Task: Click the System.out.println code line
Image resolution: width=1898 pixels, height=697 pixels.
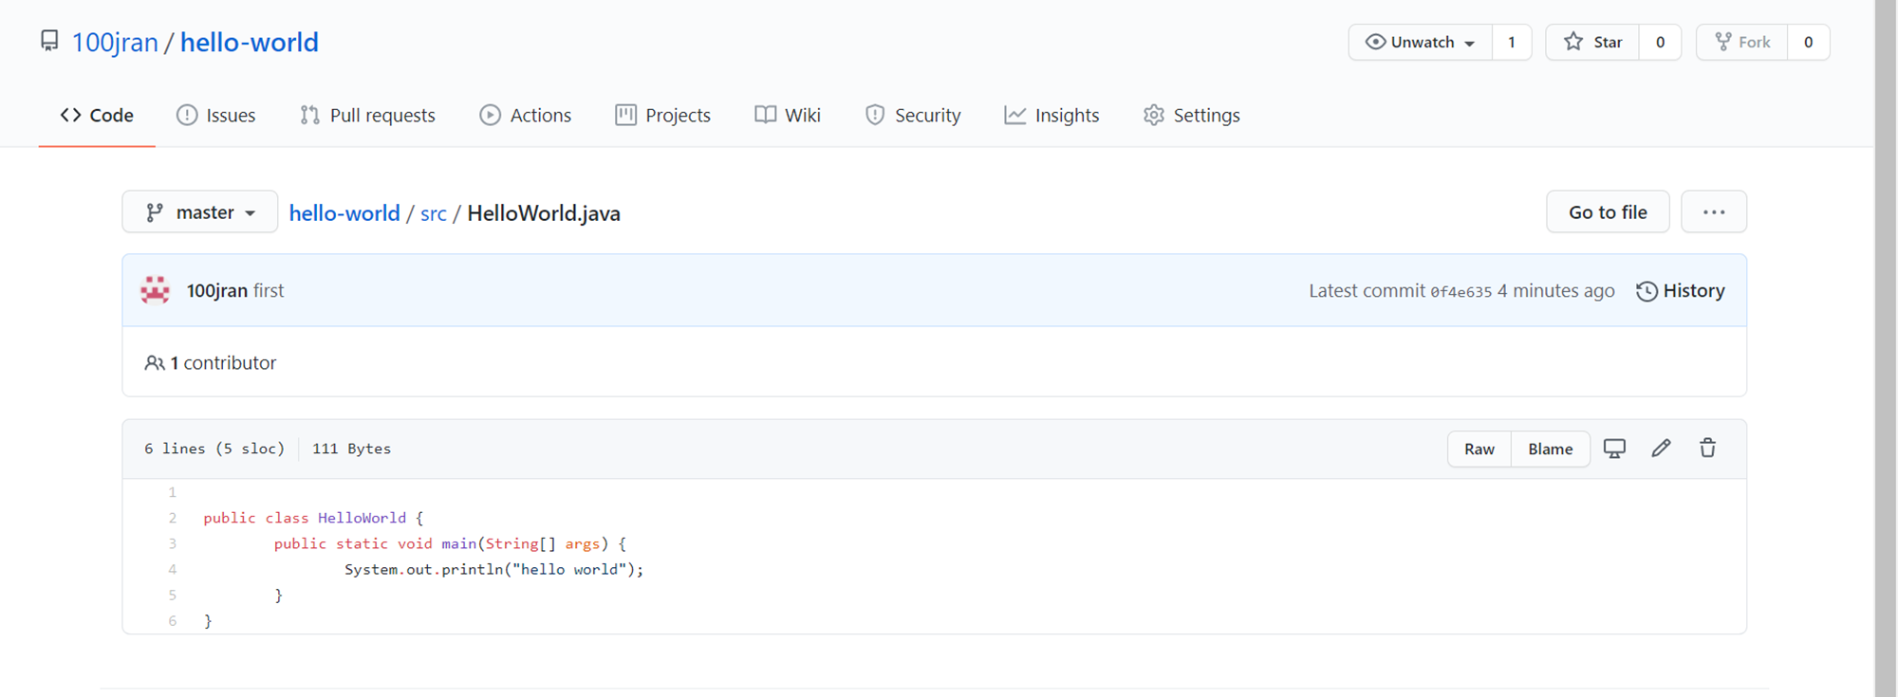Action: [493, 569]
